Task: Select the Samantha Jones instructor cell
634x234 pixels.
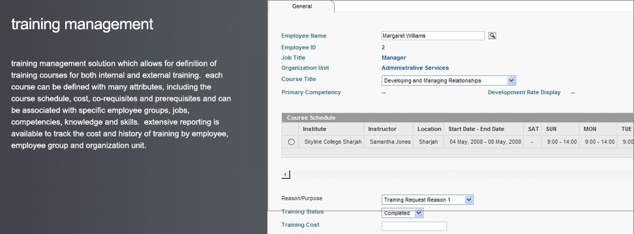Action: pyautogui.click(x=390, y=142)
